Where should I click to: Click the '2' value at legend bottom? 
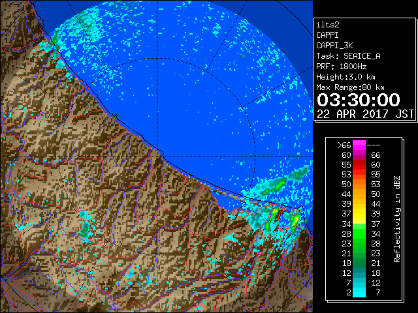(349, 293)
